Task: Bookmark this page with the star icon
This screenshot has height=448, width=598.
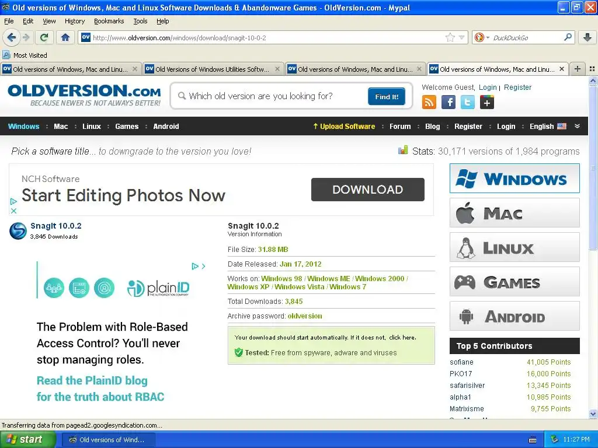Action: tap(450, 37)
